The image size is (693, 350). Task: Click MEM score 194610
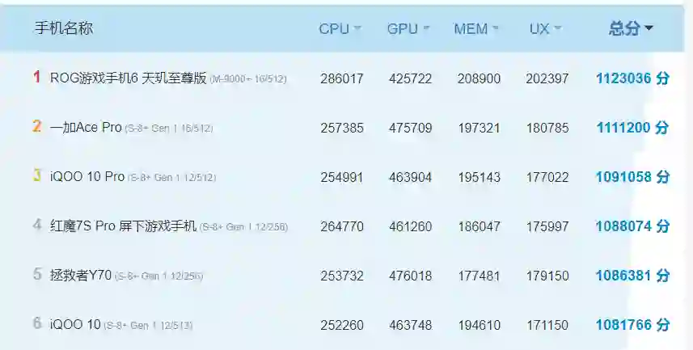[479, 325]
